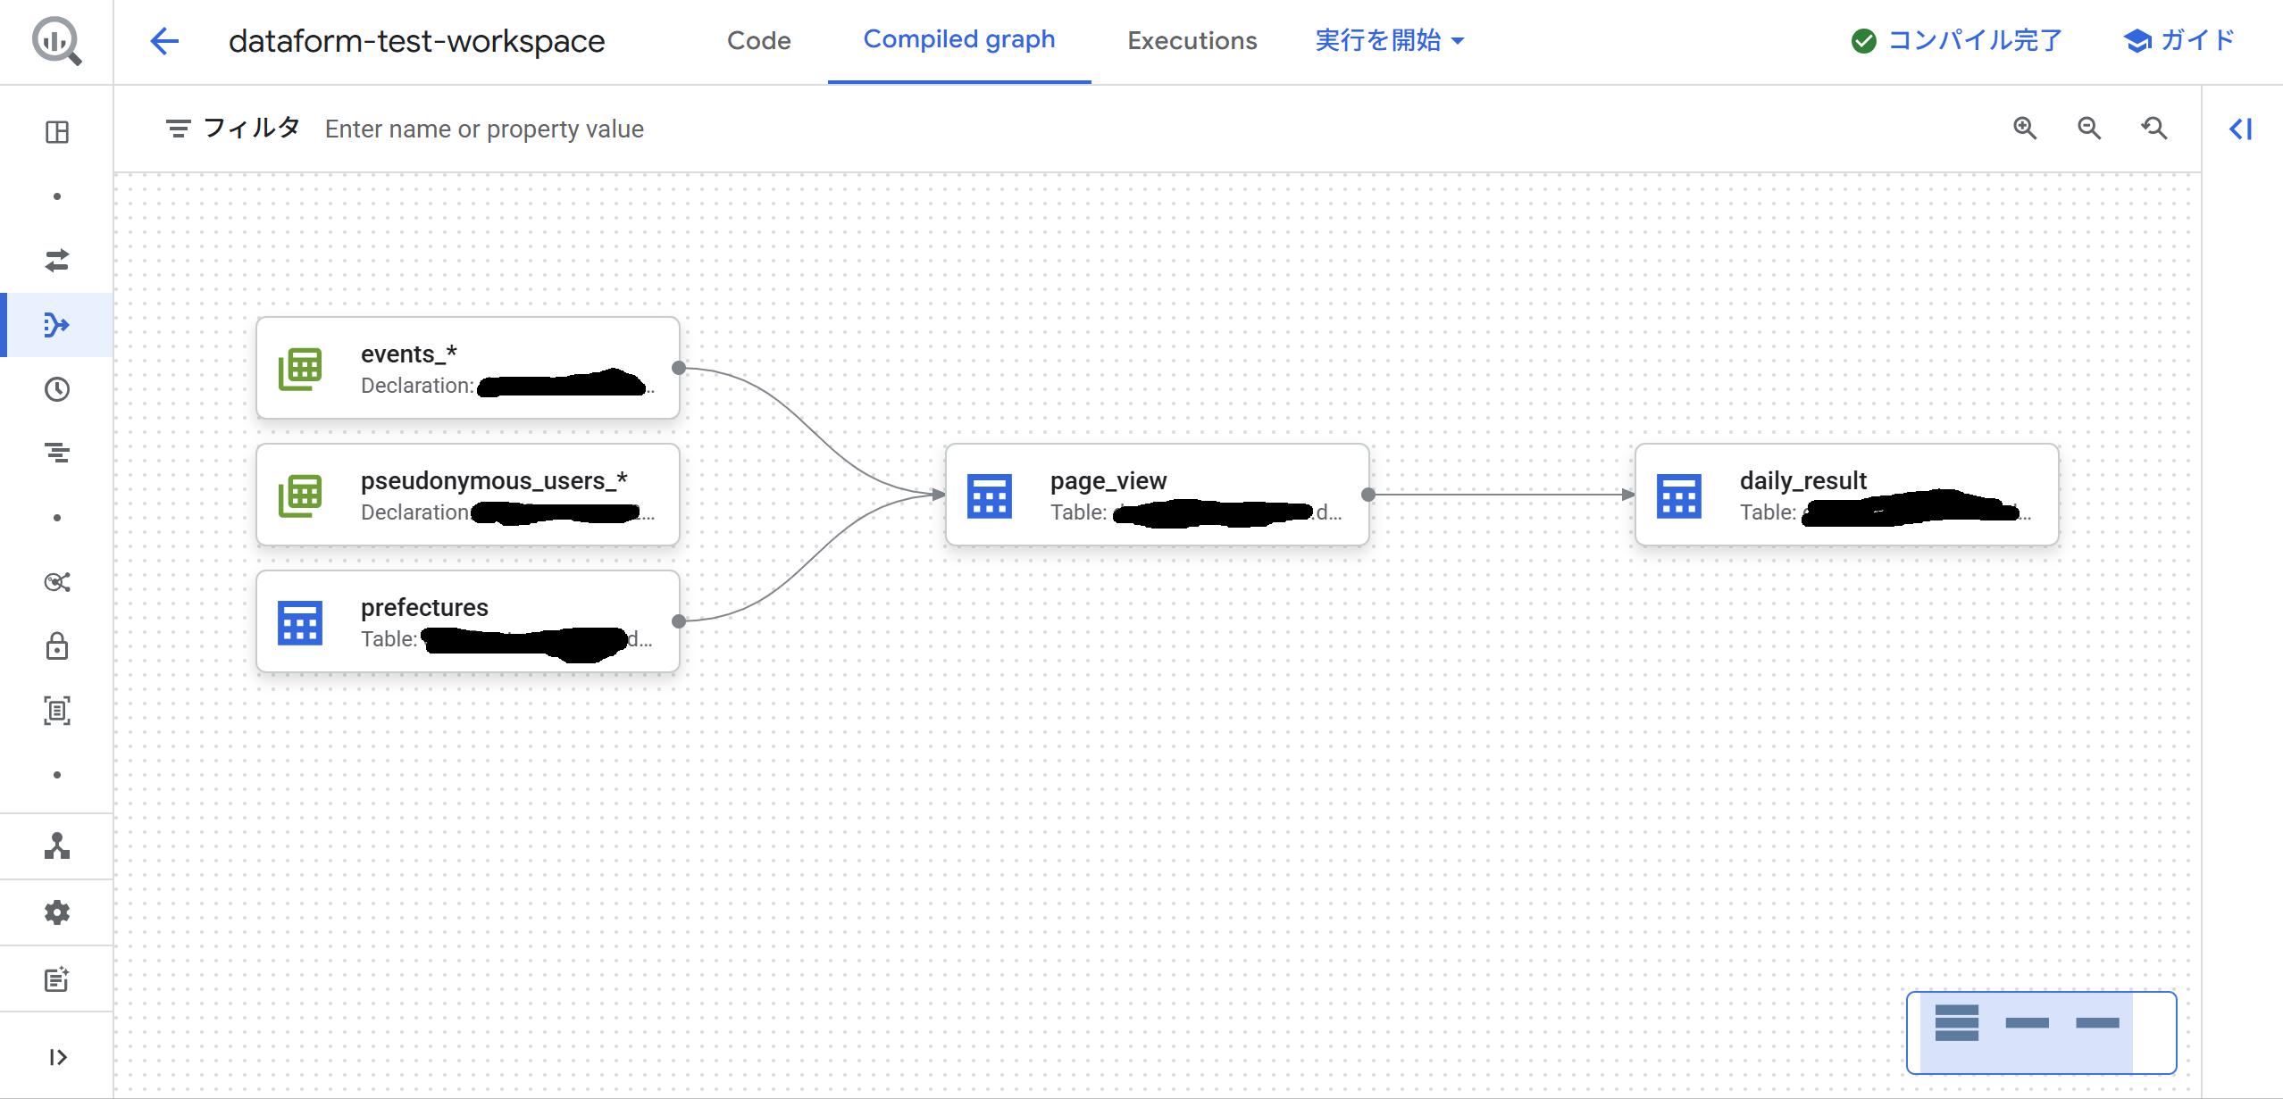Open the settings gear in the sidebar
Image resolution: width=2283 pixels, height=1099 pixels.
pos(57,912)
